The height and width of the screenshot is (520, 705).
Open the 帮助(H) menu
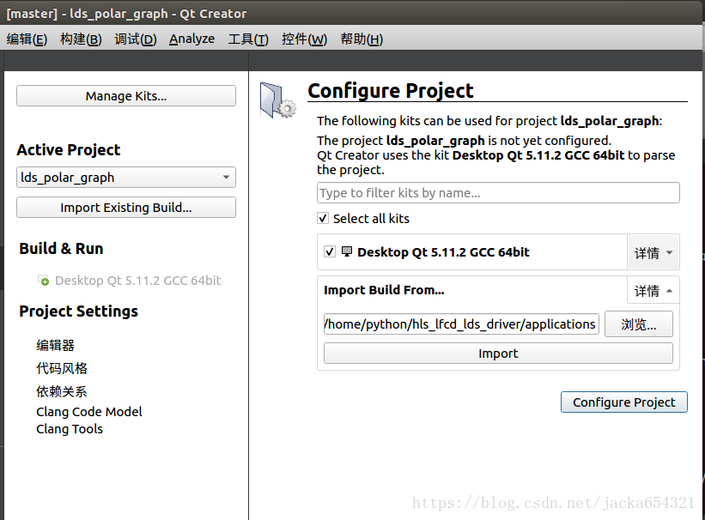(362, 39)
